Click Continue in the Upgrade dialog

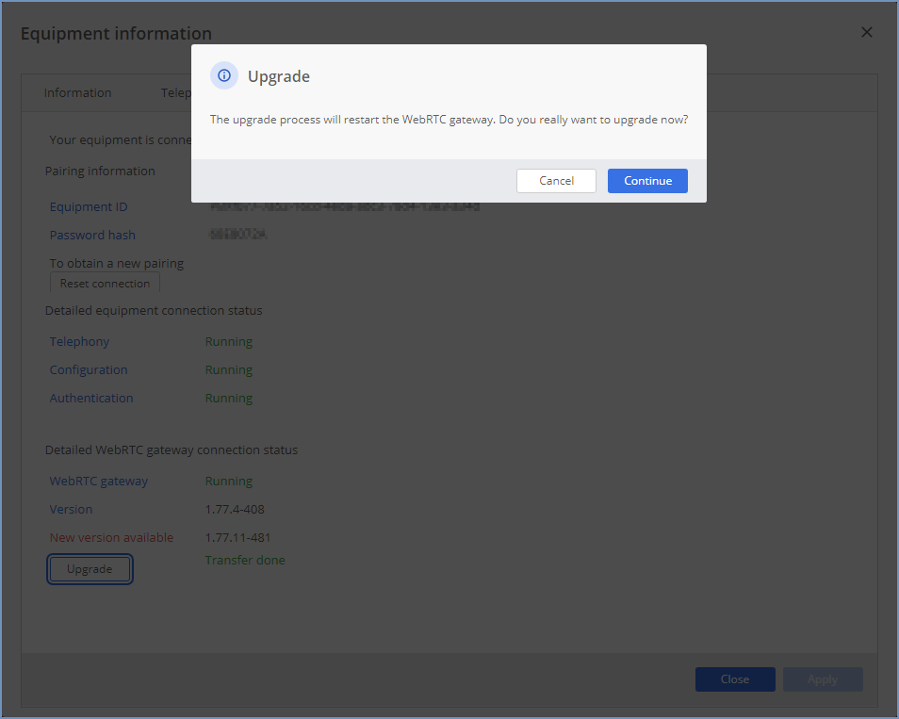(x=647, y=181)
